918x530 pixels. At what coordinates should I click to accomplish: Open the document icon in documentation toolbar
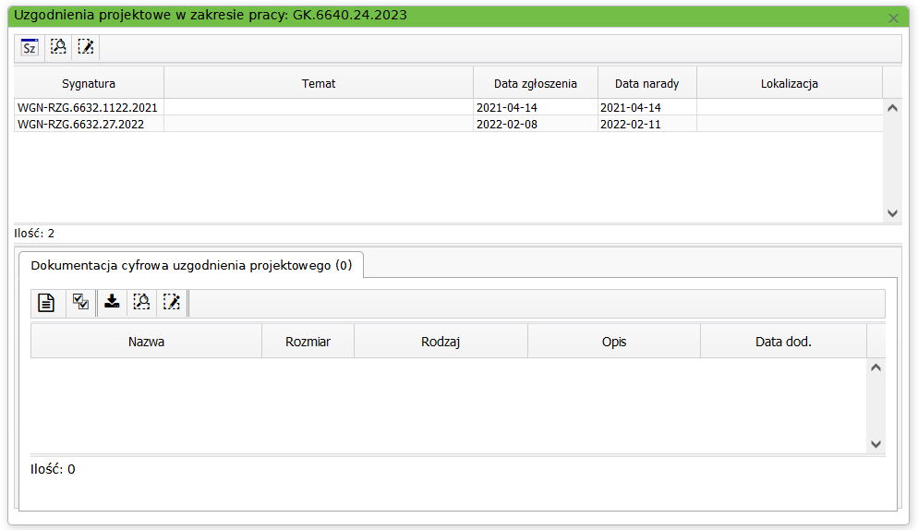(46, 302)
